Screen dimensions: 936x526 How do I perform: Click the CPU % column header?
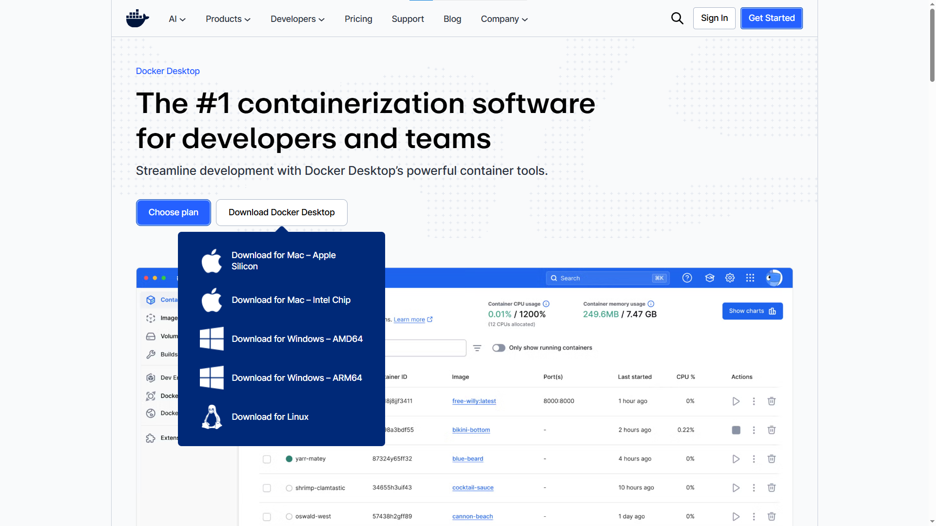click(x=685, y=377)
